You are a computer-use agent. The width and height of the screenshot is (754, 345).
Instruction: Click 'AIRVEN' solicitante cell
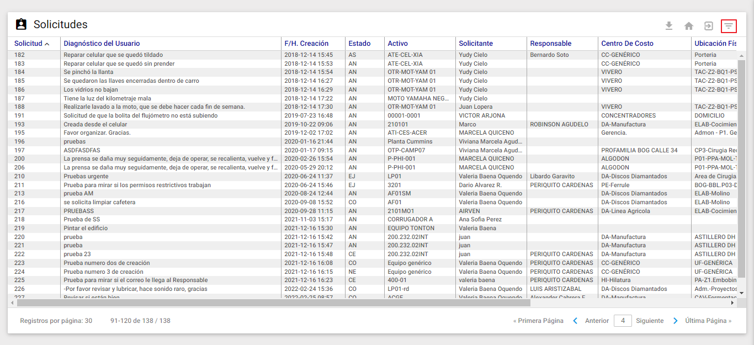pos(469,211)
